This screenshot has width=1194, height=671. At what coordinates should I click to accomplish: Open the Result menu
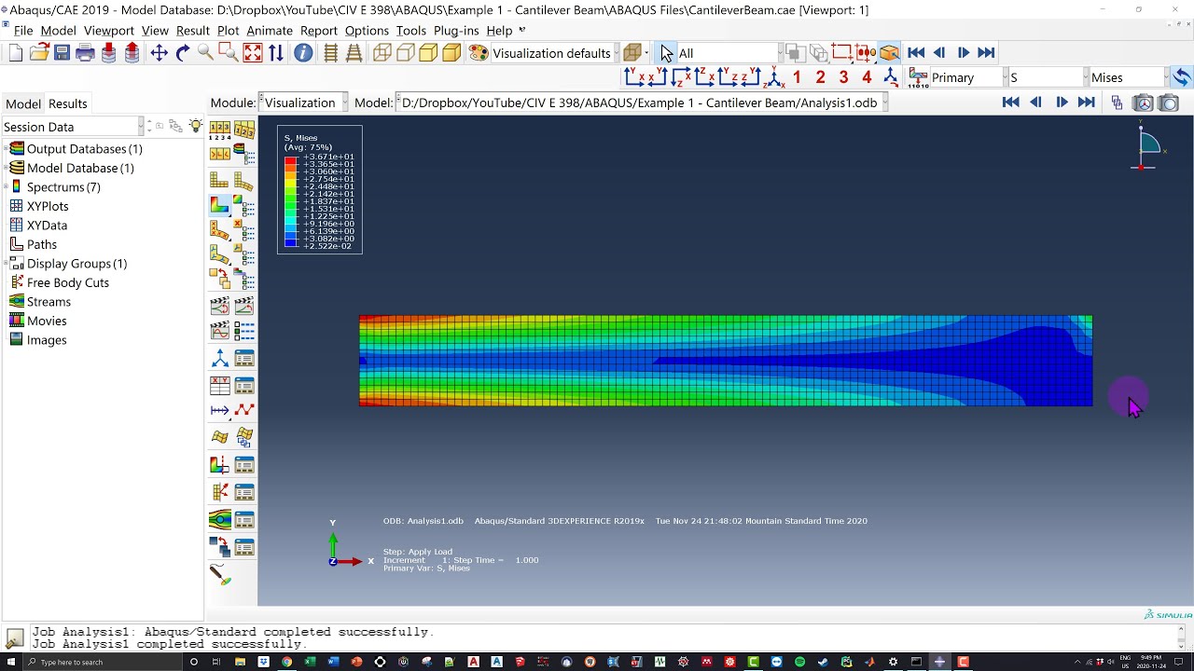(192, 31)
